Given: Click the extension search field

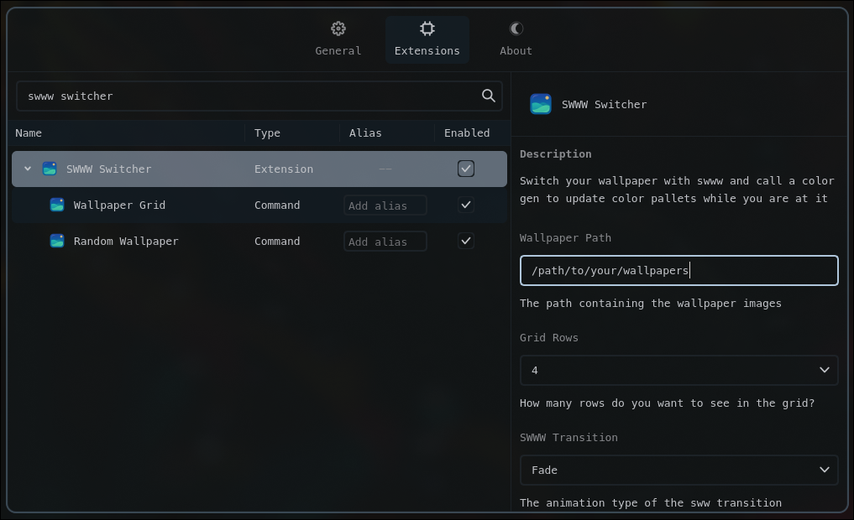Looking at the screenshot, I should tap(259, 96).
